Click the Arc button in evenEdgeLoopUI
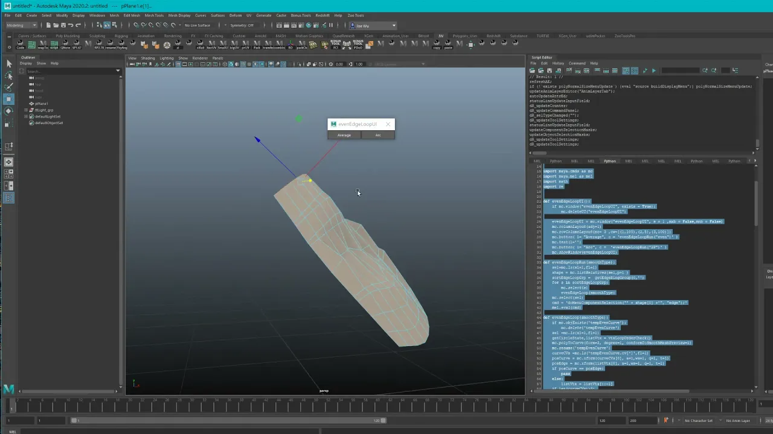773x434 pixels. (x=378, y=135)
